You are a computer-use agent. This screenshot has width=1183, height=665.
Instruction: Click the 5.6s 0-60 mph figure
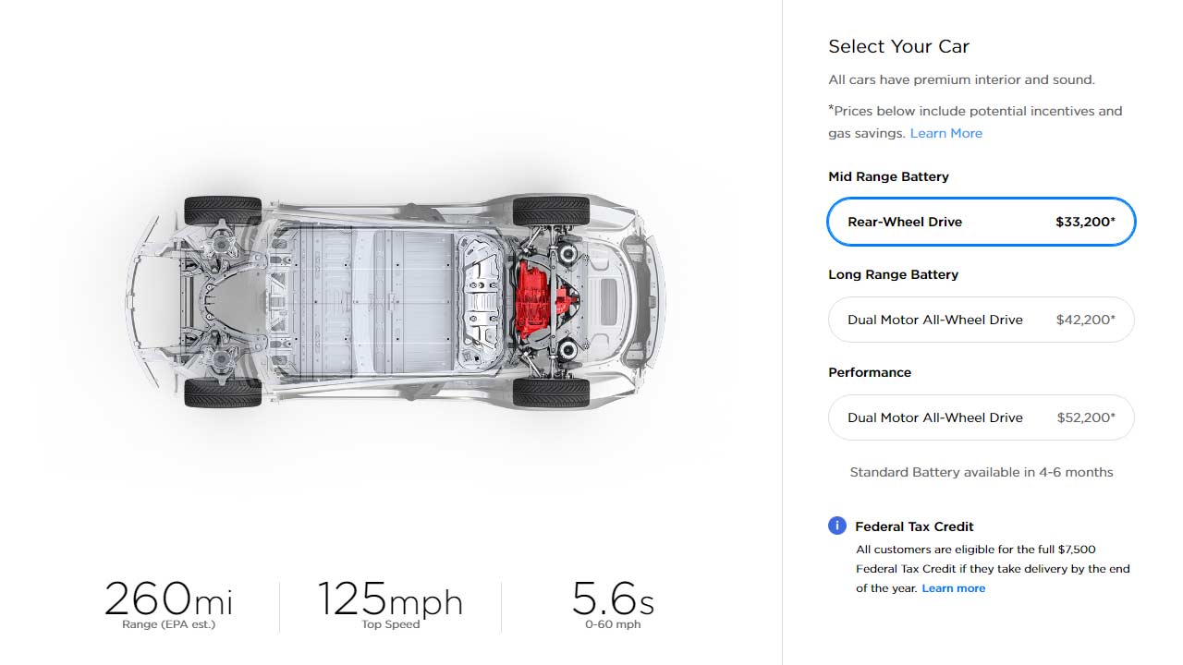pyautogui.click(x=613, y=602)
